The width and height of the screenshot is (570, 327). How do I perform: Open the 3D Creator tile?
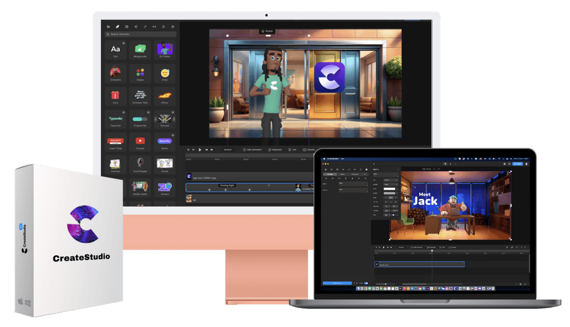165,50
